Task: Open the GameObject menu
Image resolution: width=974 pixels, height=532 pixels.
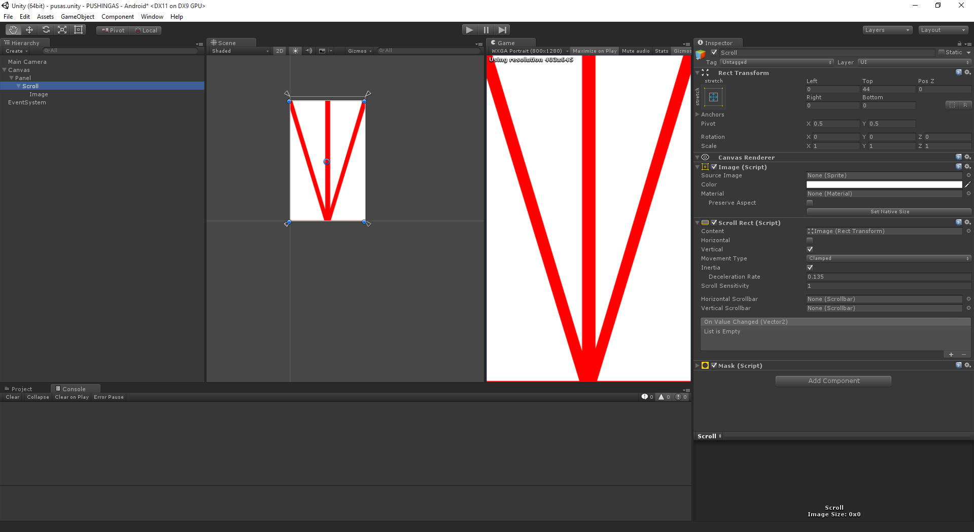Action: click(78, 17)
